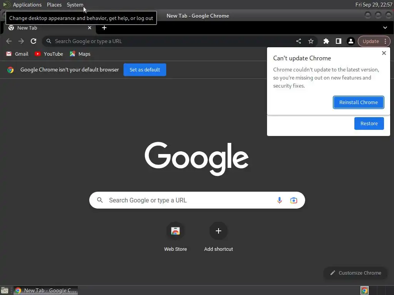Viewport: 394px width, 295px height.
Task: Open the Gmail bookmark
Action: [x=17, y=54]
